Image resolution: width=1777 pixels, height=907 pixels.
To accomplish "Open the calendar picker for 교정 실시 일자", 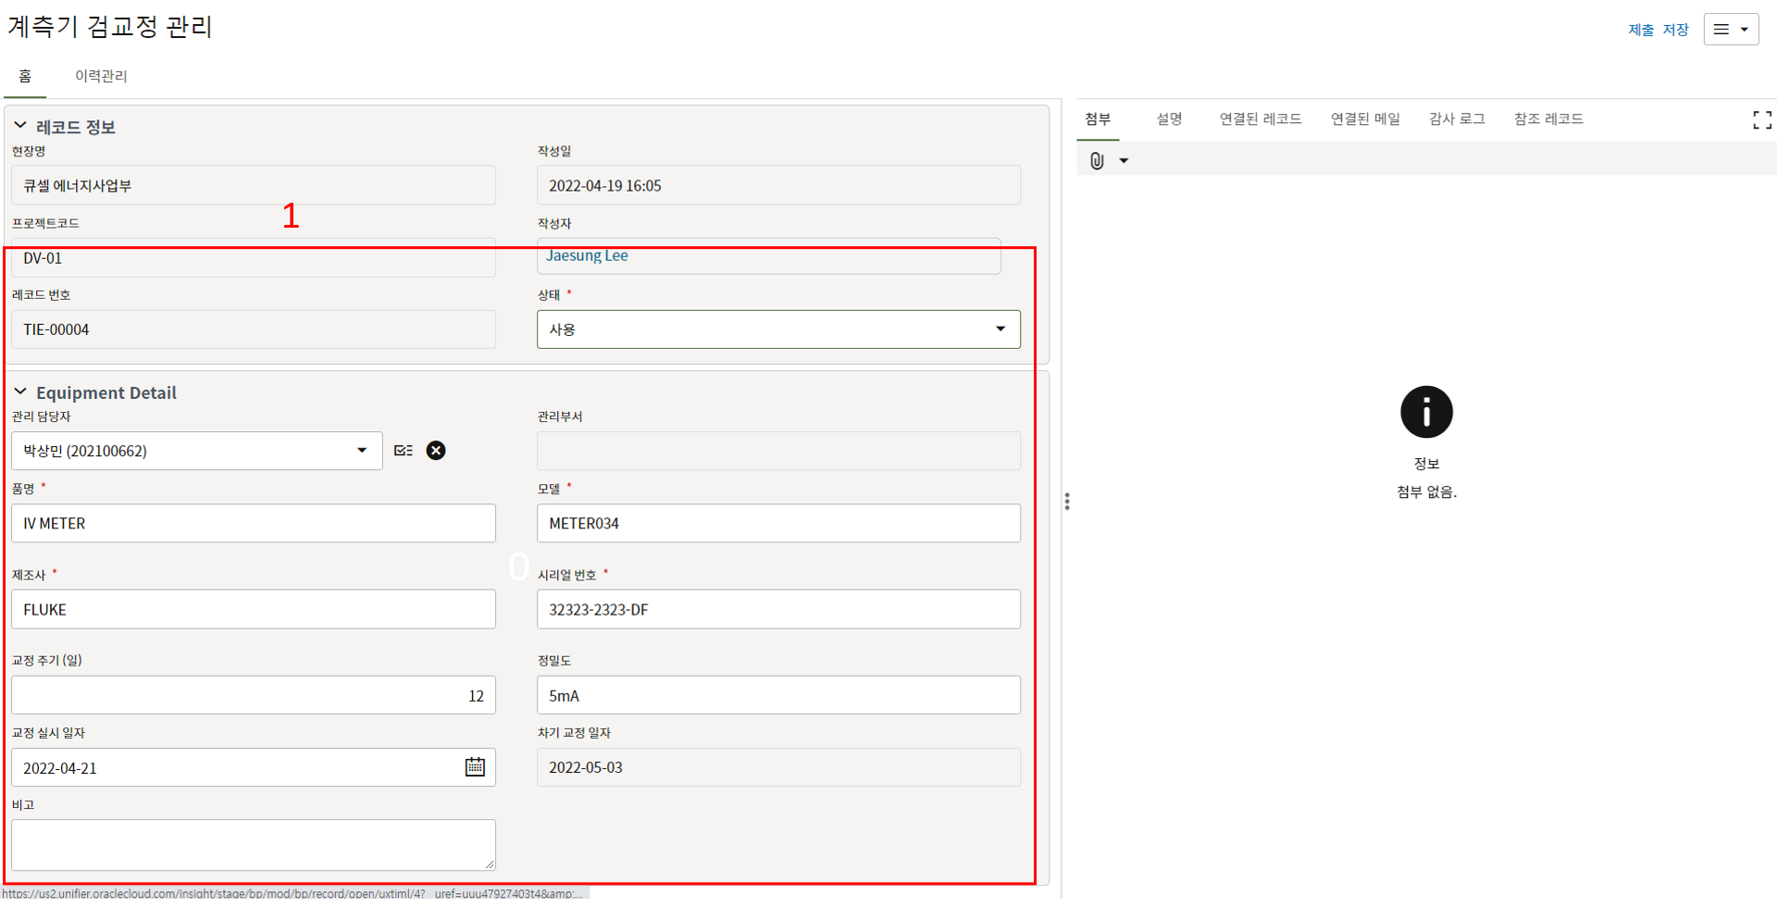I will pos(475,766).
